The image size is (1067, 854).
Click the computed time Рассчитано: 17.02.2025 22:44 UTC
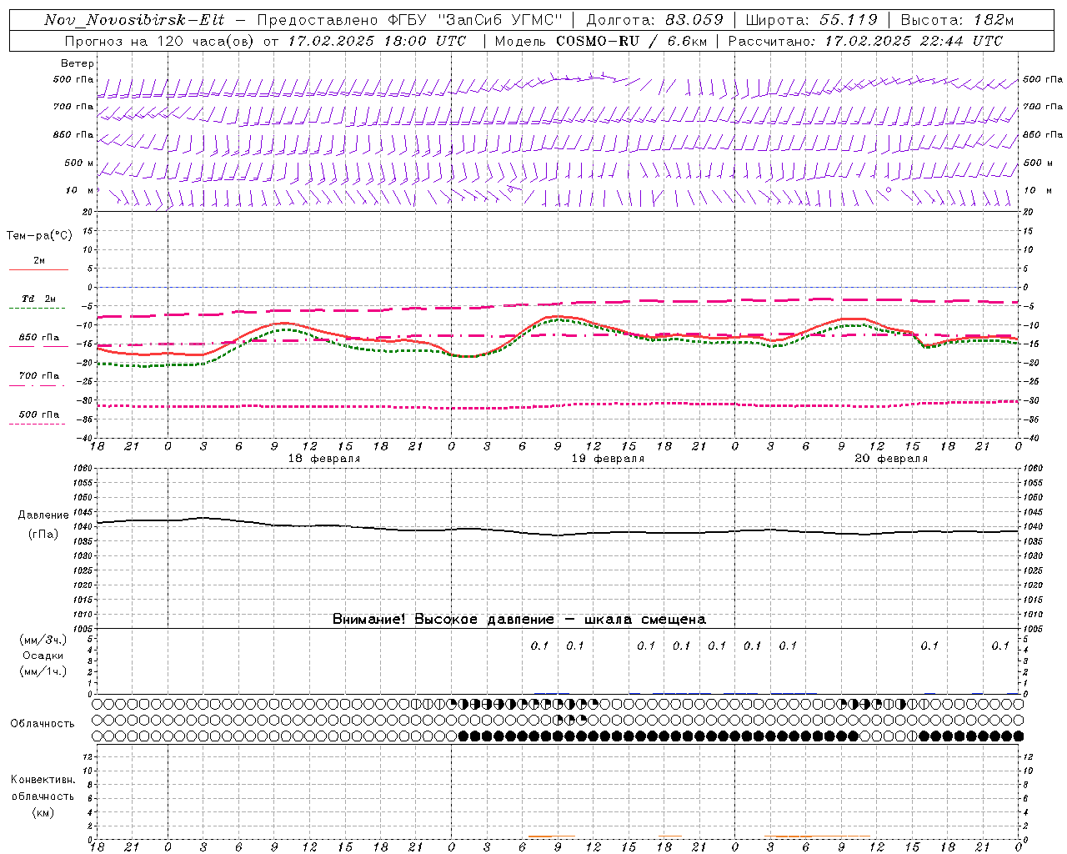tap(865, 41)
